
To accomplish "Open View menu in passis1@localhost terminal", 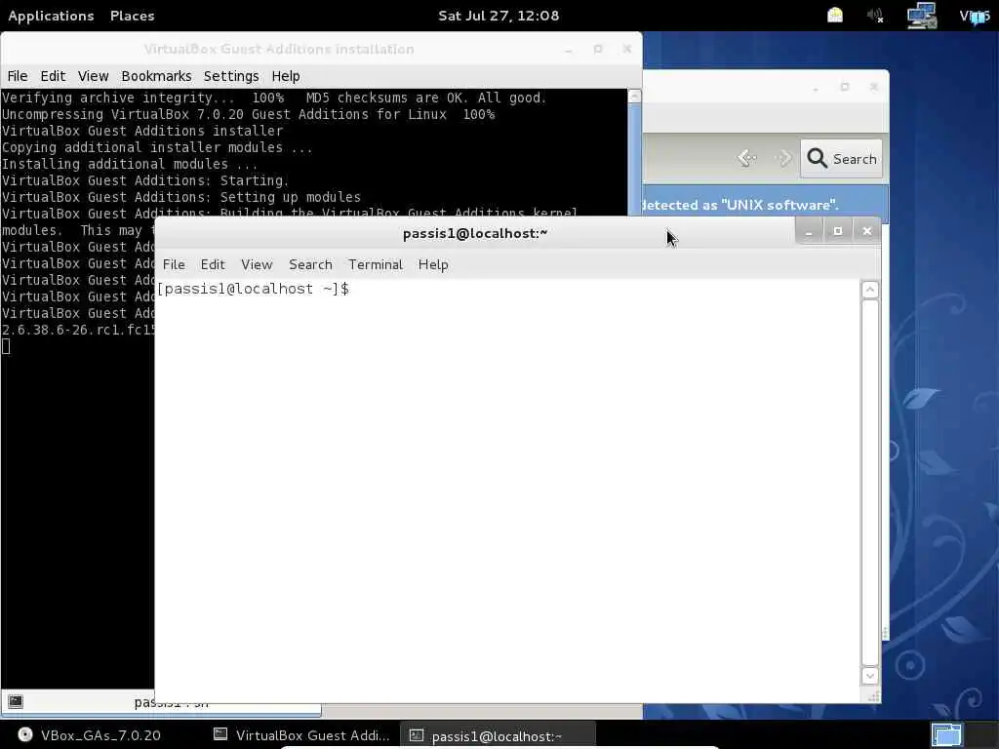I will click(257, 264).
